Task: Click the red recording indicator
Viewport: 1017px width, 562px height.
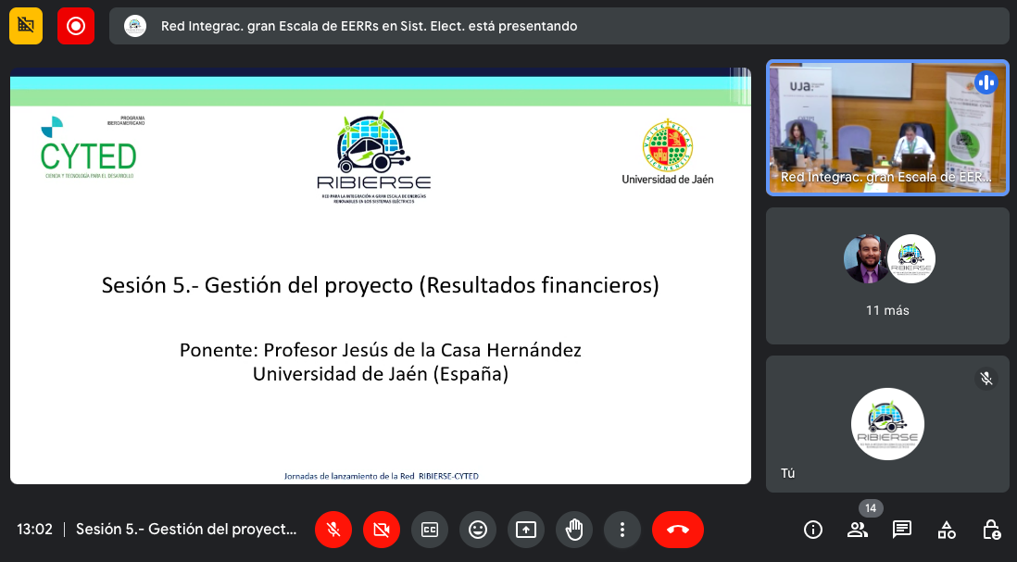Action: coord(76,26)
